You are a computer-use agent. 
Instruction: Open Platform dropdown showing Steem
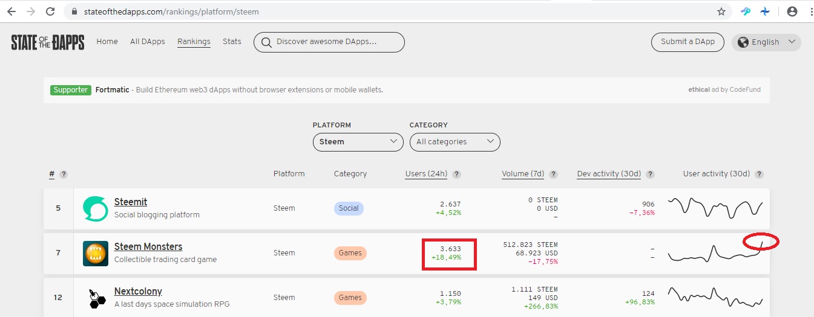click(x=358, y=142)
